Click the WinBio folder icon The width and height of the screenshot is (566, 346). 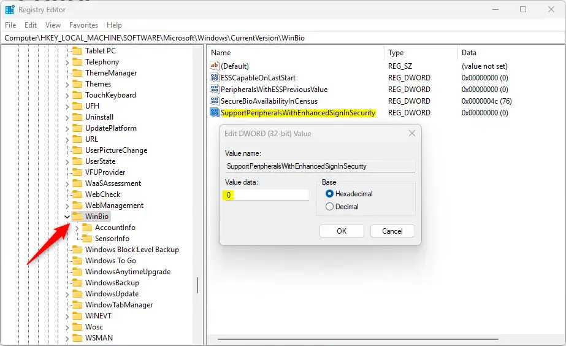[77, 217]
